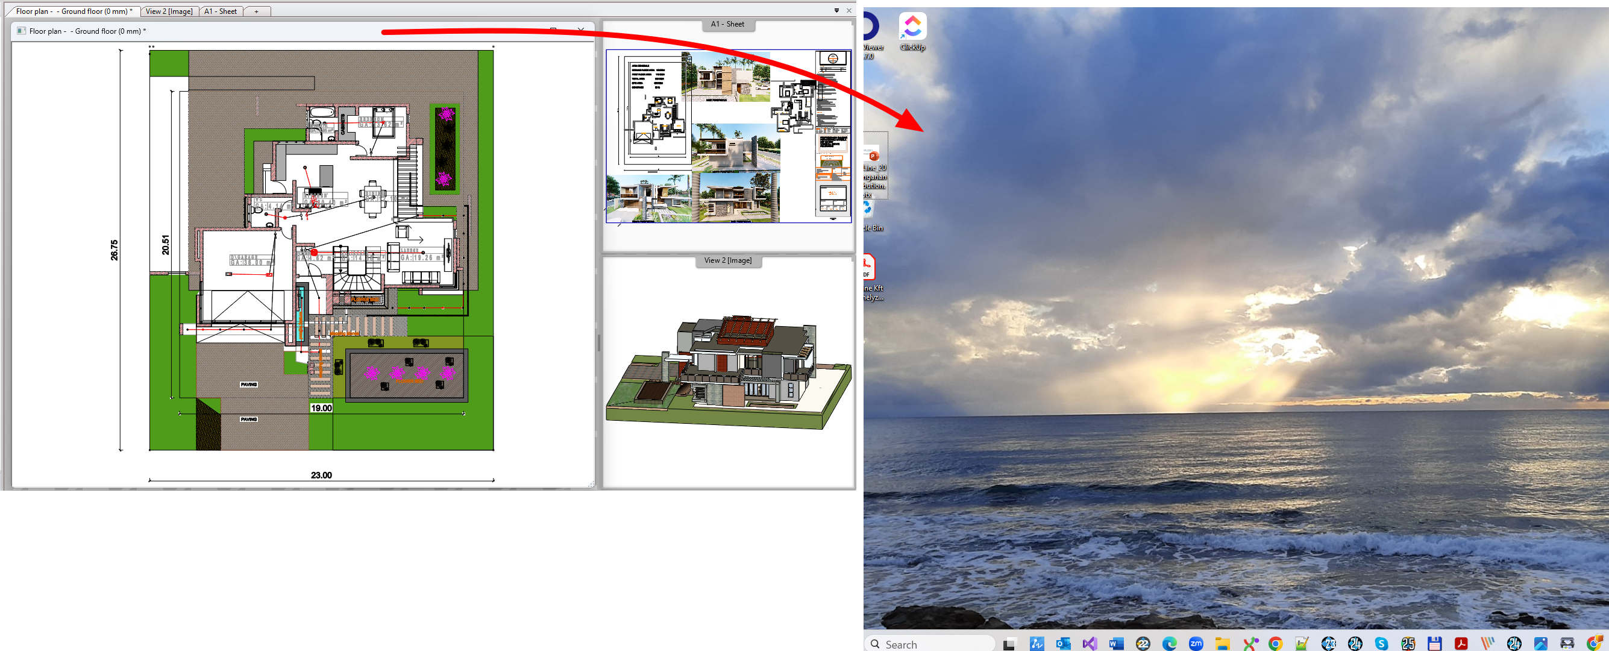Viewport: 1609px width, 651px height.
Task: Open the tab list dropdown arrow
Action: (836, 11)
